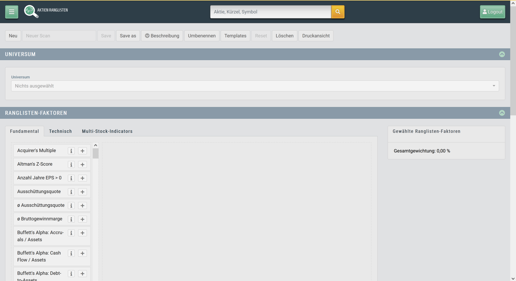Show info for Altman's Z-Score

(x=71, y=165)
